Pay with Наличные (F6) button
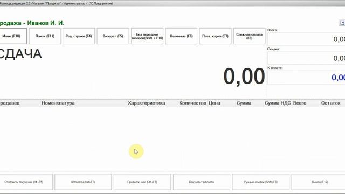 coord(181,36)
